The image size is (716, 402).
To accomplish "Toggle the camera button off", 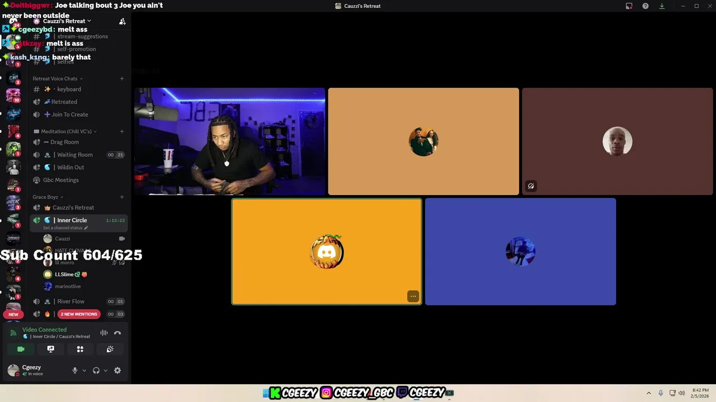I will pos(21,350).
